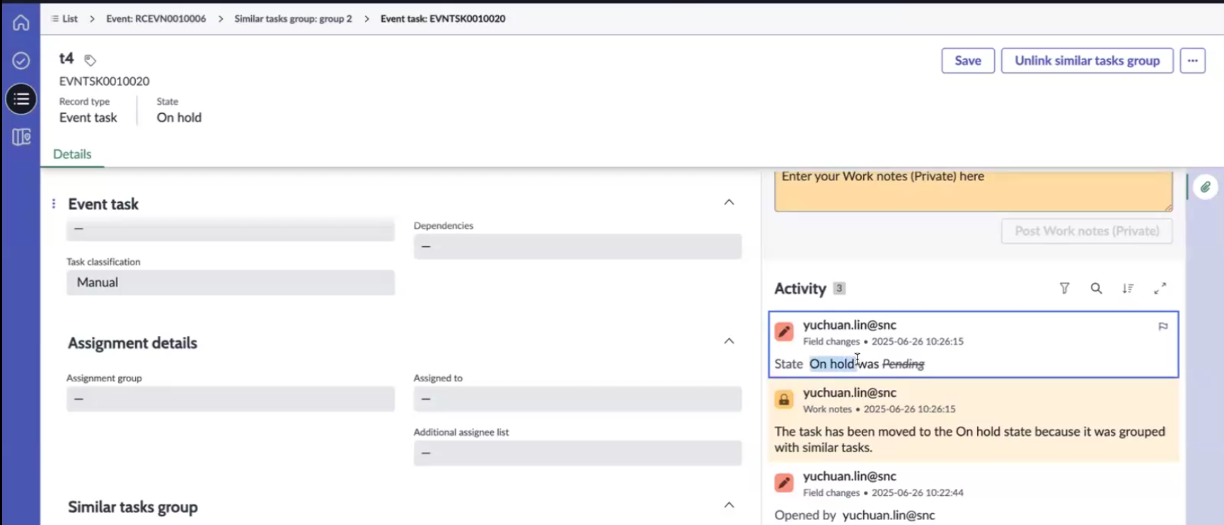The image size is (1224, 525).
Task: Click the Assigned to field
Action: coord(577,399)
